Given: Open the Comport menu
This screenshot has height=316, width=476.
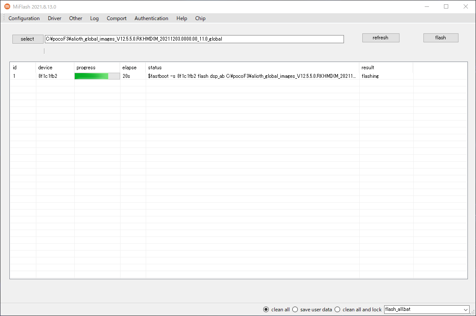Looking at the screenshot, I should pyautogui.click(x=117, y=18).
